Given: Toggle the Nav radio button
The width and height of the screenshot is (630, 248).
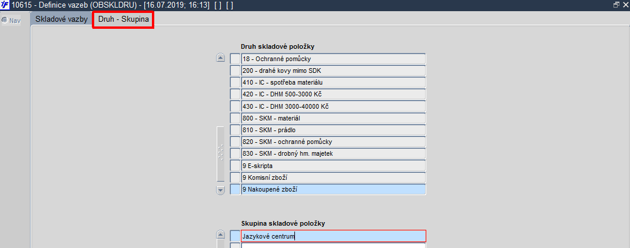Looking at the screenshot, I should [5, 21].
